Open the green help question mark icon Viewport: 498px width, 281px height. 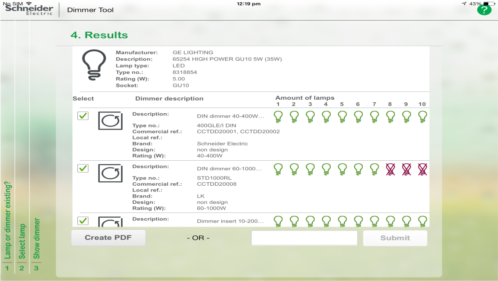484,10
